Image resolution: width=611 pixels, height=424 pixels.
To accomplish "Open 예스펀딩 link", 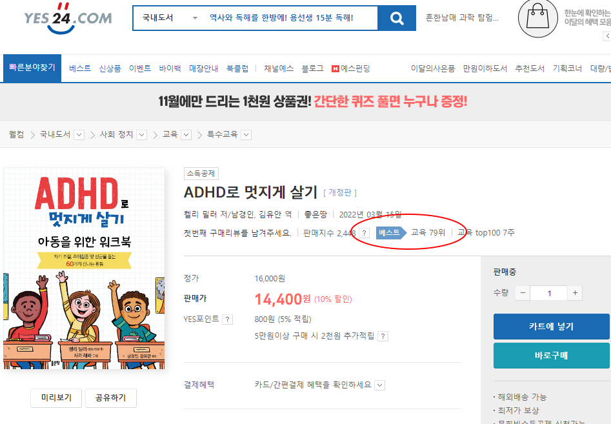I will [355, 68].
